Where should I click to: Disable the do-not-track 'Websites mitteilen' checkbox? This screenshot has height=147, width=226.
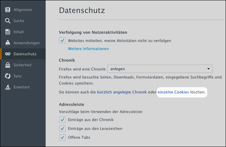click(62, 41)
